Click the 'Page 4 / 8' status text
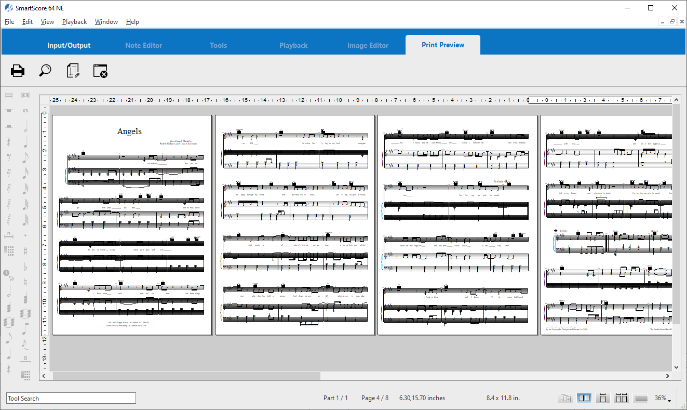Image resolution: width=687 pixels, height=410 pixels. click(375, 398)
